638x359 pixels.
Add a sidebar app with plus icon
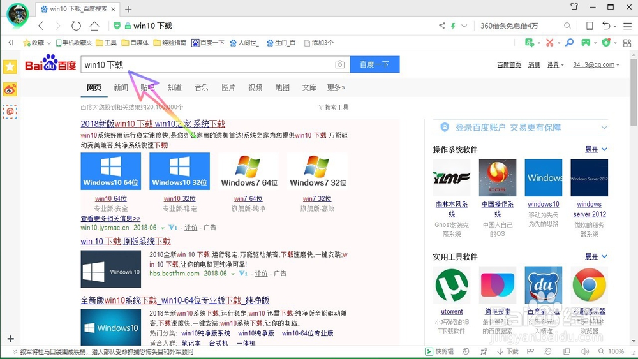click(11, 339)
